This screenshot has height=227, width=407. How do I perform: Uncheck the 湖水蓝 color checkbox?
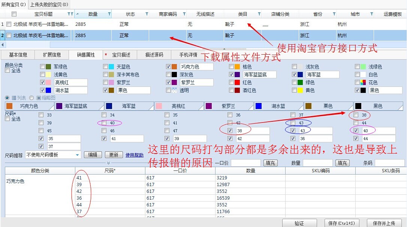coord(42,90)
